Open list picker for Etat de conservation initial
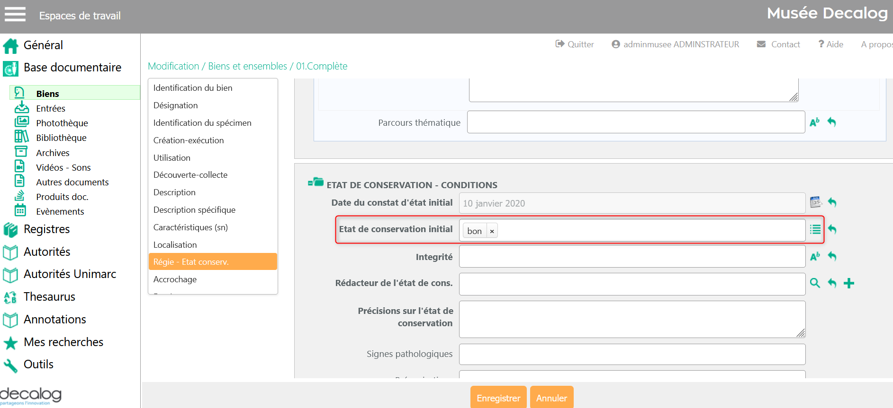The height and width of the screenshot is (408, 893). 815,229
